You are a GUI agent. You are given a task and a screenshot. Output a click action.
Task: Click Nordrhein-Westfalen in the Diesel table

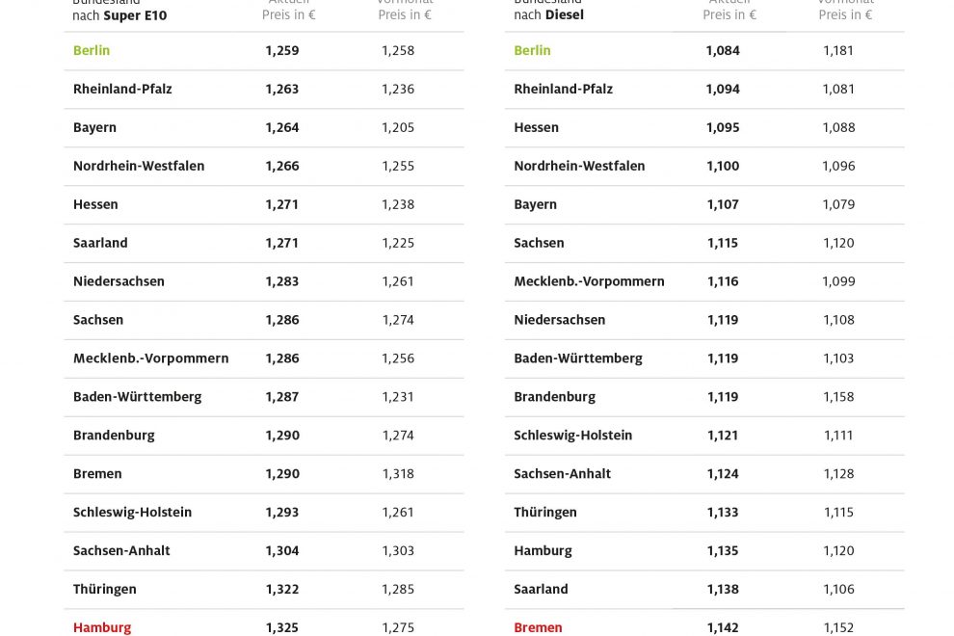pos(579,166)
